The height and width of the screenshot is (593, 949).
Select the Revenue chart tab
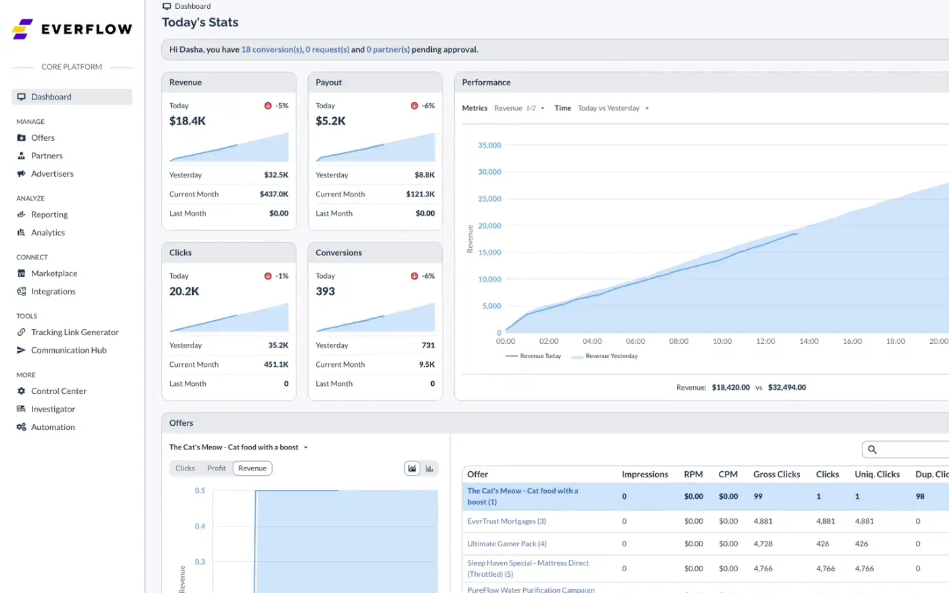point(252,468)
